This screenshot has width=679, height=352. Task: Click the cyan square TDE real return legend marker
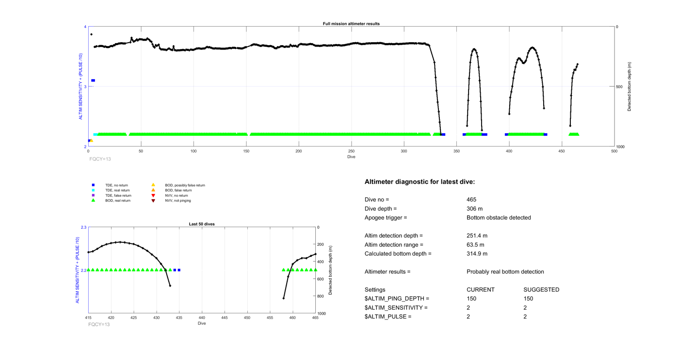(93, 190)
